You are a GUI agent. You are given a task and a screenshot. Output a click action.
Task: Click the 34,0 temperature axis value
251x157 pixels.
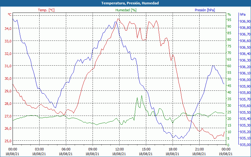tap(8, 29)
